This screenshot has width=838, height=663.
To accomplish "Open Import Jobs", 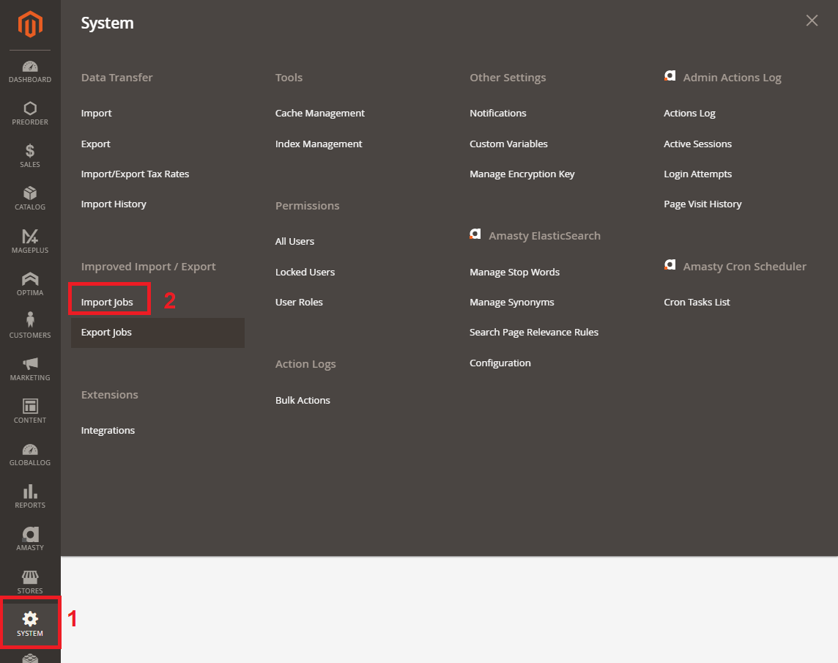I will click(107, 302).
